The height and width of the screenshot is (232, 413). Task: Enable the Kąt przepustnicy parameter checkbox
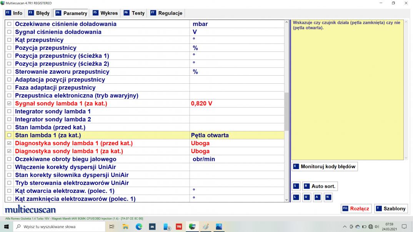coord(10,40)
